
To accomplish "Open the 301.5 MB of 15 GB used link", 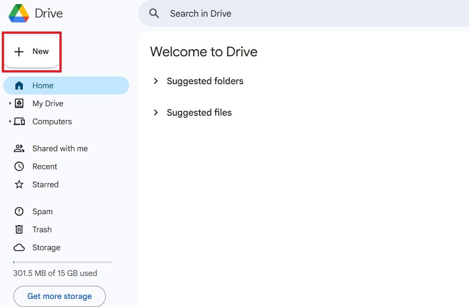I will (55, 273).
